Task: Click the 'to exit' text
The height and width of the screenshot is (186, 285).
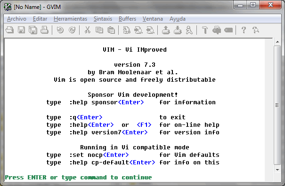Action: [172, 117]
